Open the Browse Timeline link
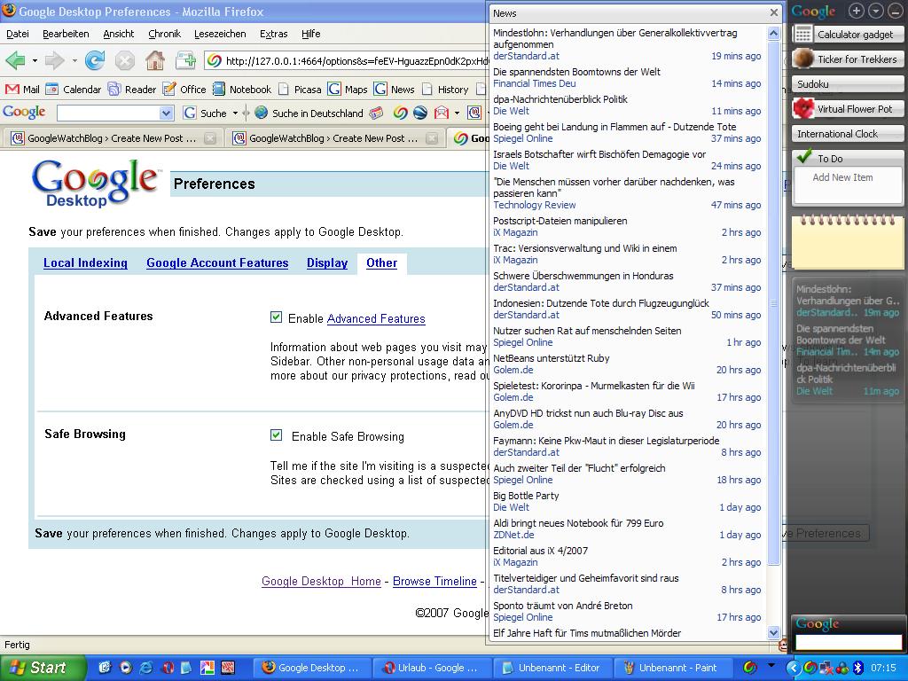908x681 pixels. click(x=434, y=582)
